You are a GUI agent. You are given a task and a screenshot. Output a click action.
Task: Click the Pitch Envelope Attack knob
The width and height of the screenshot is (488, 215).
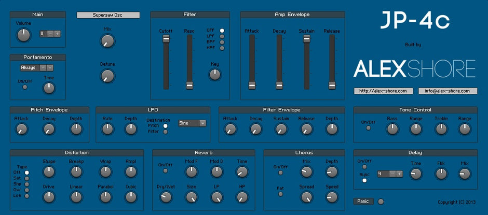22,129
